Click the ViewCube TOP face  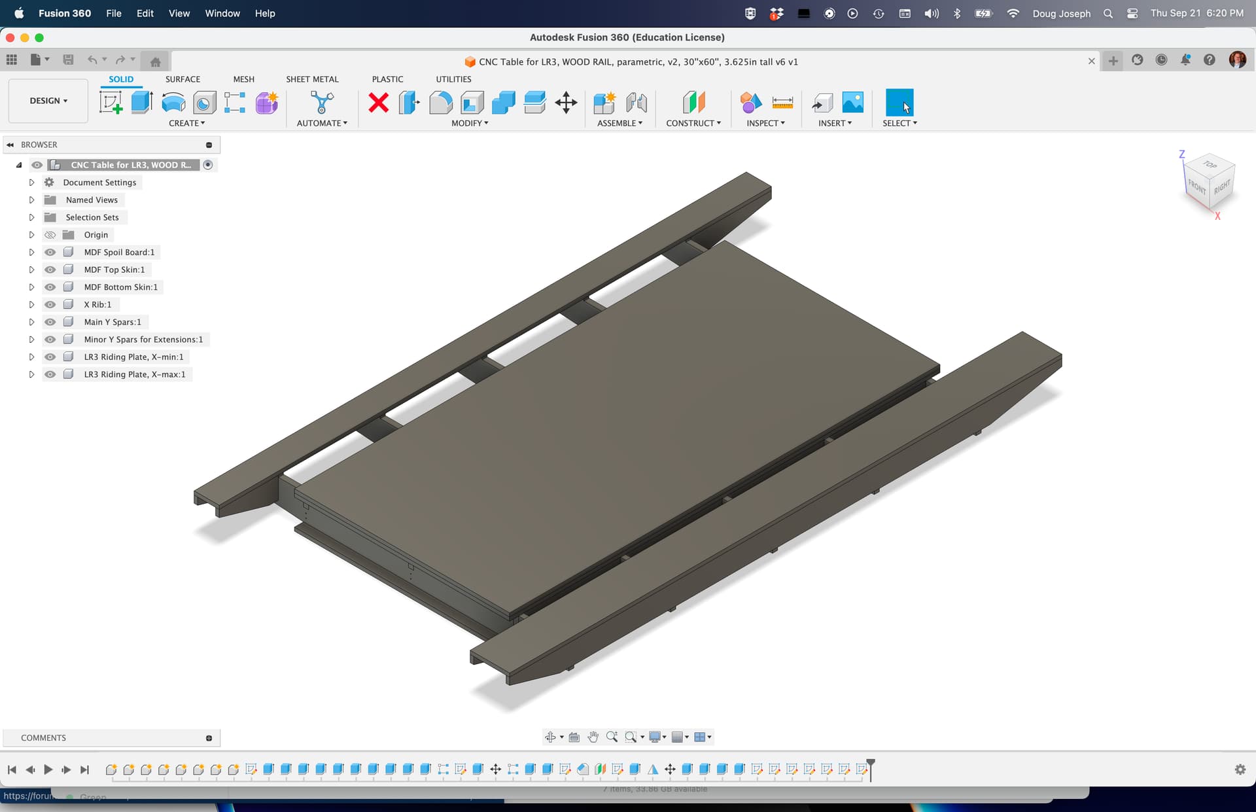point(1210,165)
